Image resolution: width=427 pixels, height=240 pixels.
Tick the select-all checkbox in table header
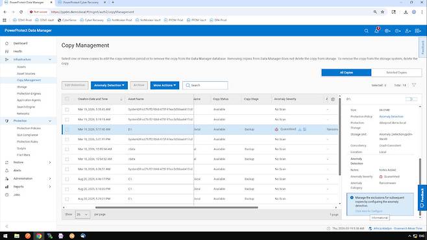tap(67, 99)
